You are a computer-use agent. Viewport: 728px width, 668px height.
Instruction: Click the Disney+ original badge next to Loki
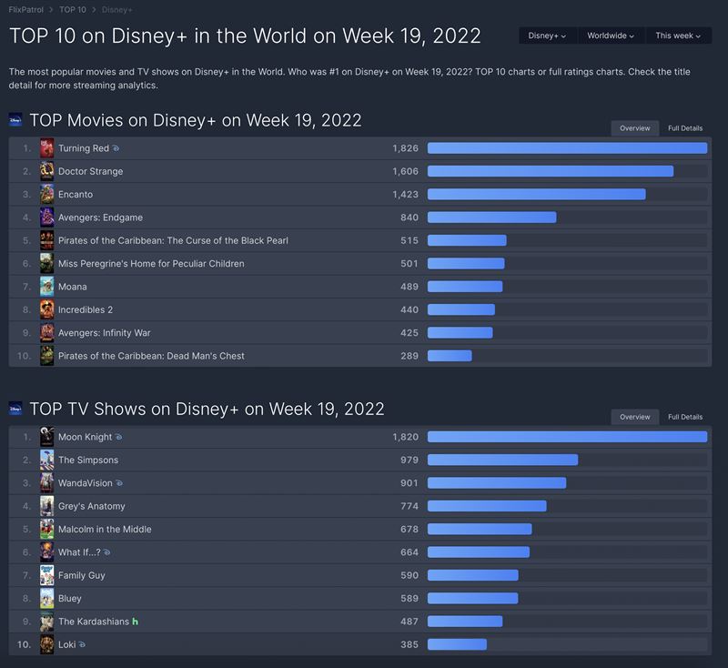click(x=82, y=644)
